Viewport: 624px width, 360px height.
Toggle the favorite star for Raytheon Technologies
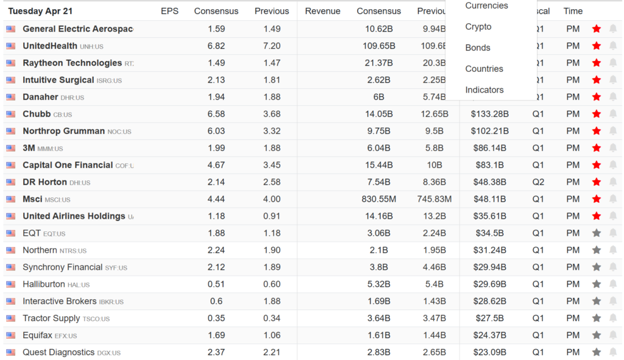click(x=597, y=63)
